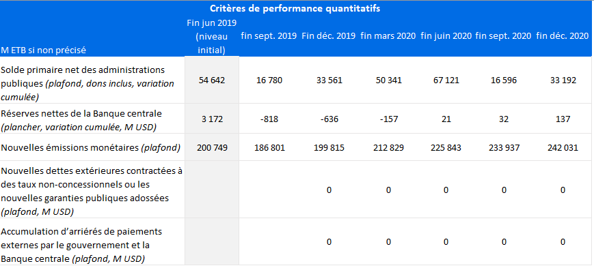Select the cell containing -818

coord(269,119)
